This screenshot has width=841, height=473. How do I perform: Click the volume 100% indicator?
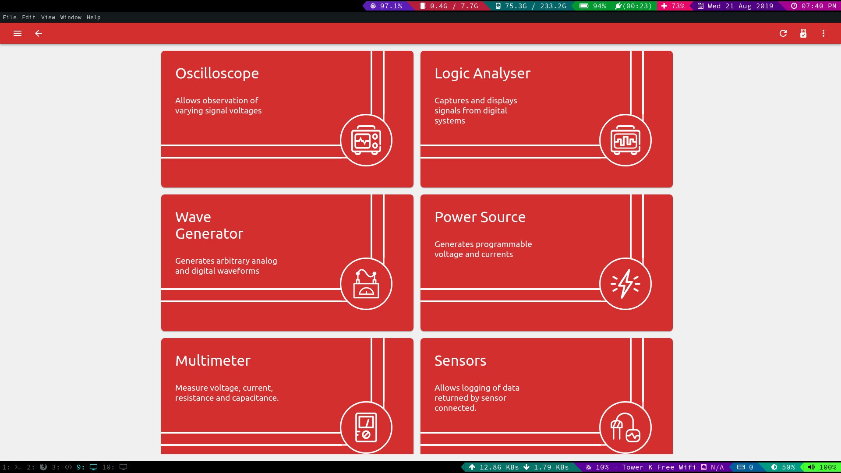point(822,467)
